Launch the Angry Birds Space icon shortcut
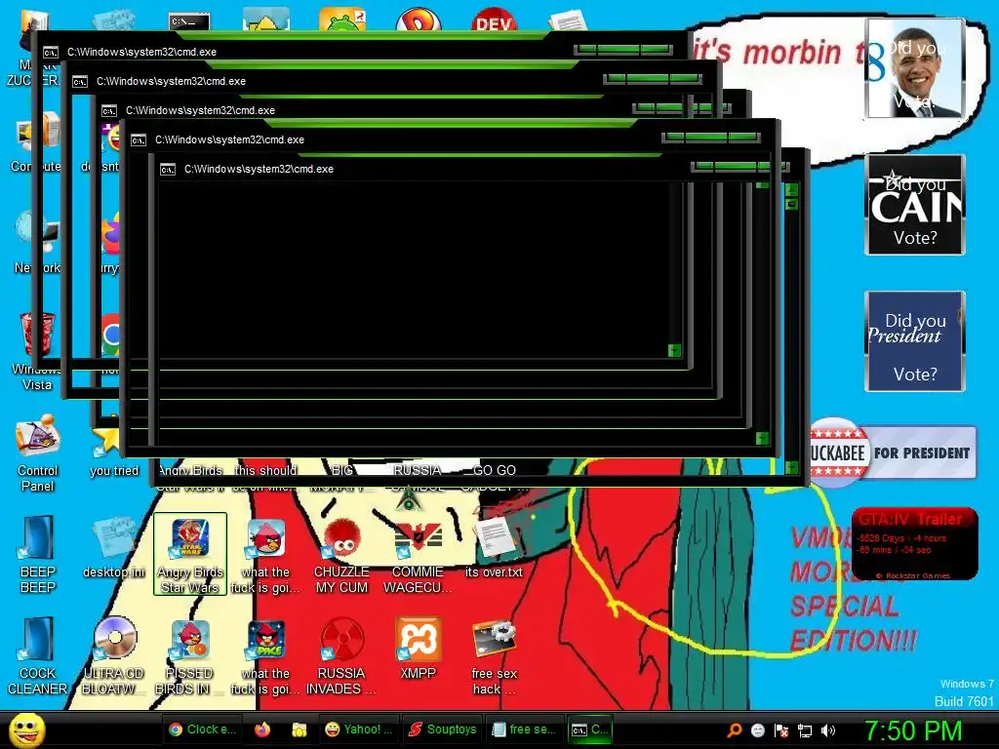 click(265, 656)
